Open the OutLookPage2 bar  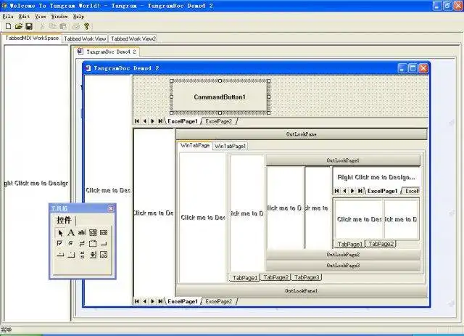point(343,255)
